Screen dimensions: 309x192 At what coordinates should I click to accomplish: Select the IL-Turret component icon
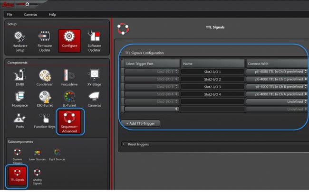[69, 99]
